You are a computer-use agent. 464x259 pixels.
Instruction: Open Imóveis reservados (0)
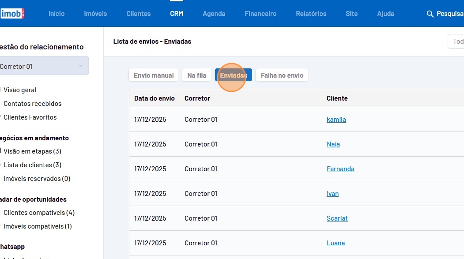[x=37, y=179]
